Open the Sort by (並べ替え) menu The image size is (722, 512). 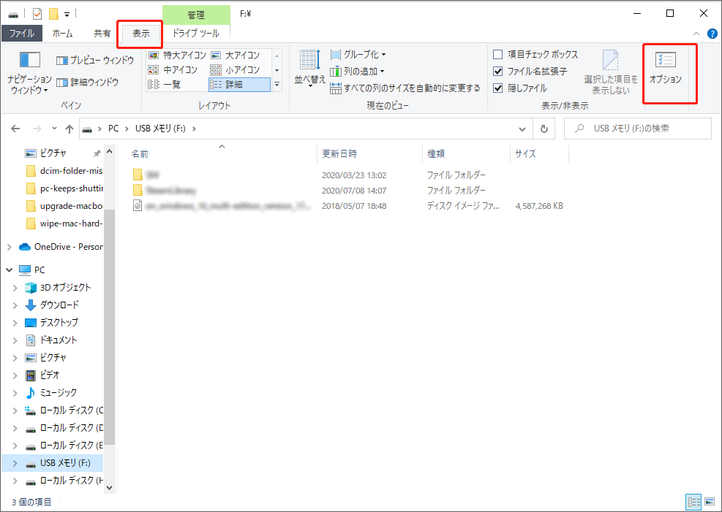pos(310,69)
